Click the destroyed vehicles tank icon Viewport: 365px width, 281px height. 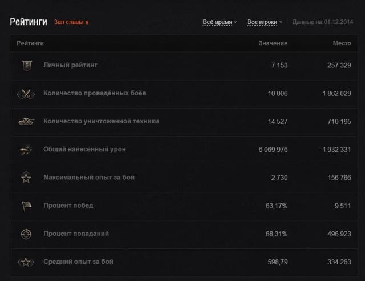click(x=26, y=121)
